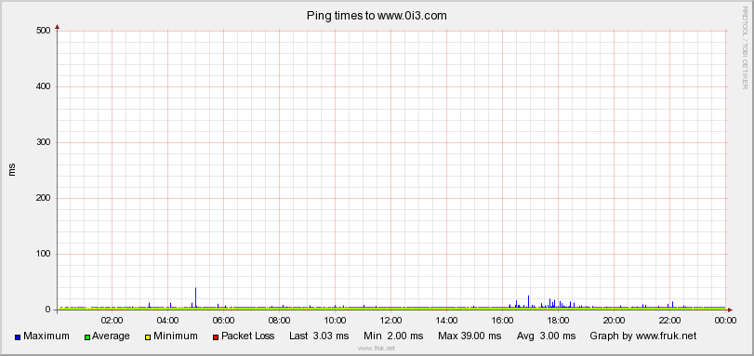This screenshot has width=754, height=356.
Task: Open the Graph by www.fruk.net link
Action: coord(643,336)
